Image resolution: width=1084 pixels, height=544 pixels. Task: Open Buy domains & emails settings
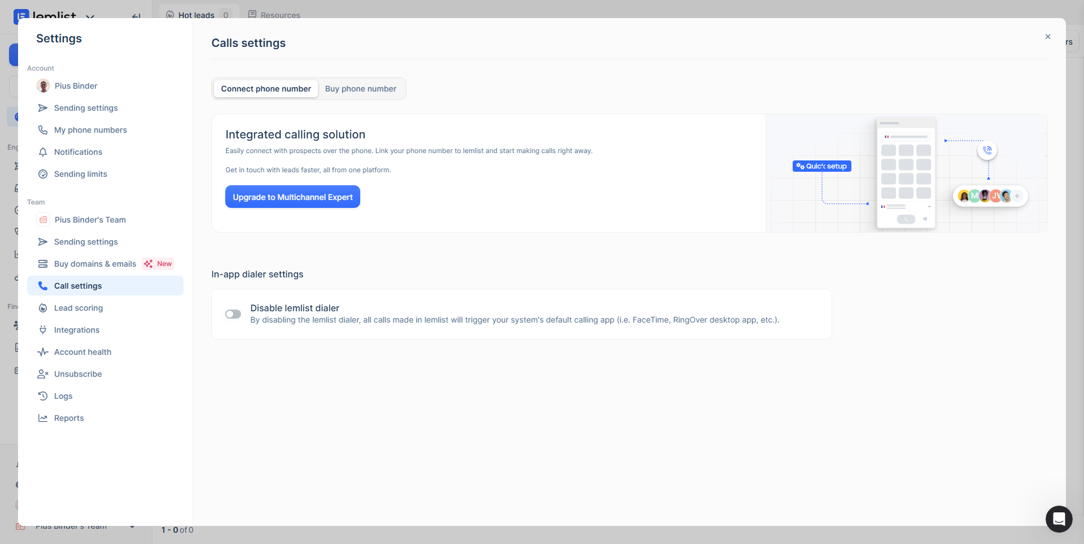[x=95, y=264]
